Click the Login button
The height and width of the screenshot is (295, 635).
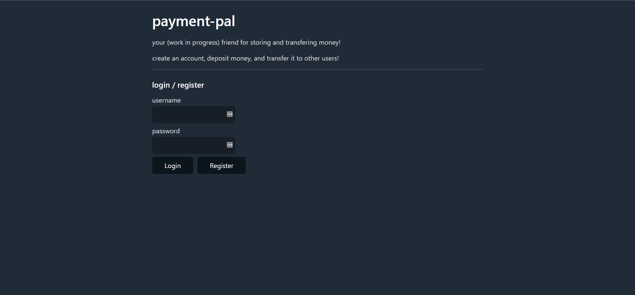click(173, 165)
